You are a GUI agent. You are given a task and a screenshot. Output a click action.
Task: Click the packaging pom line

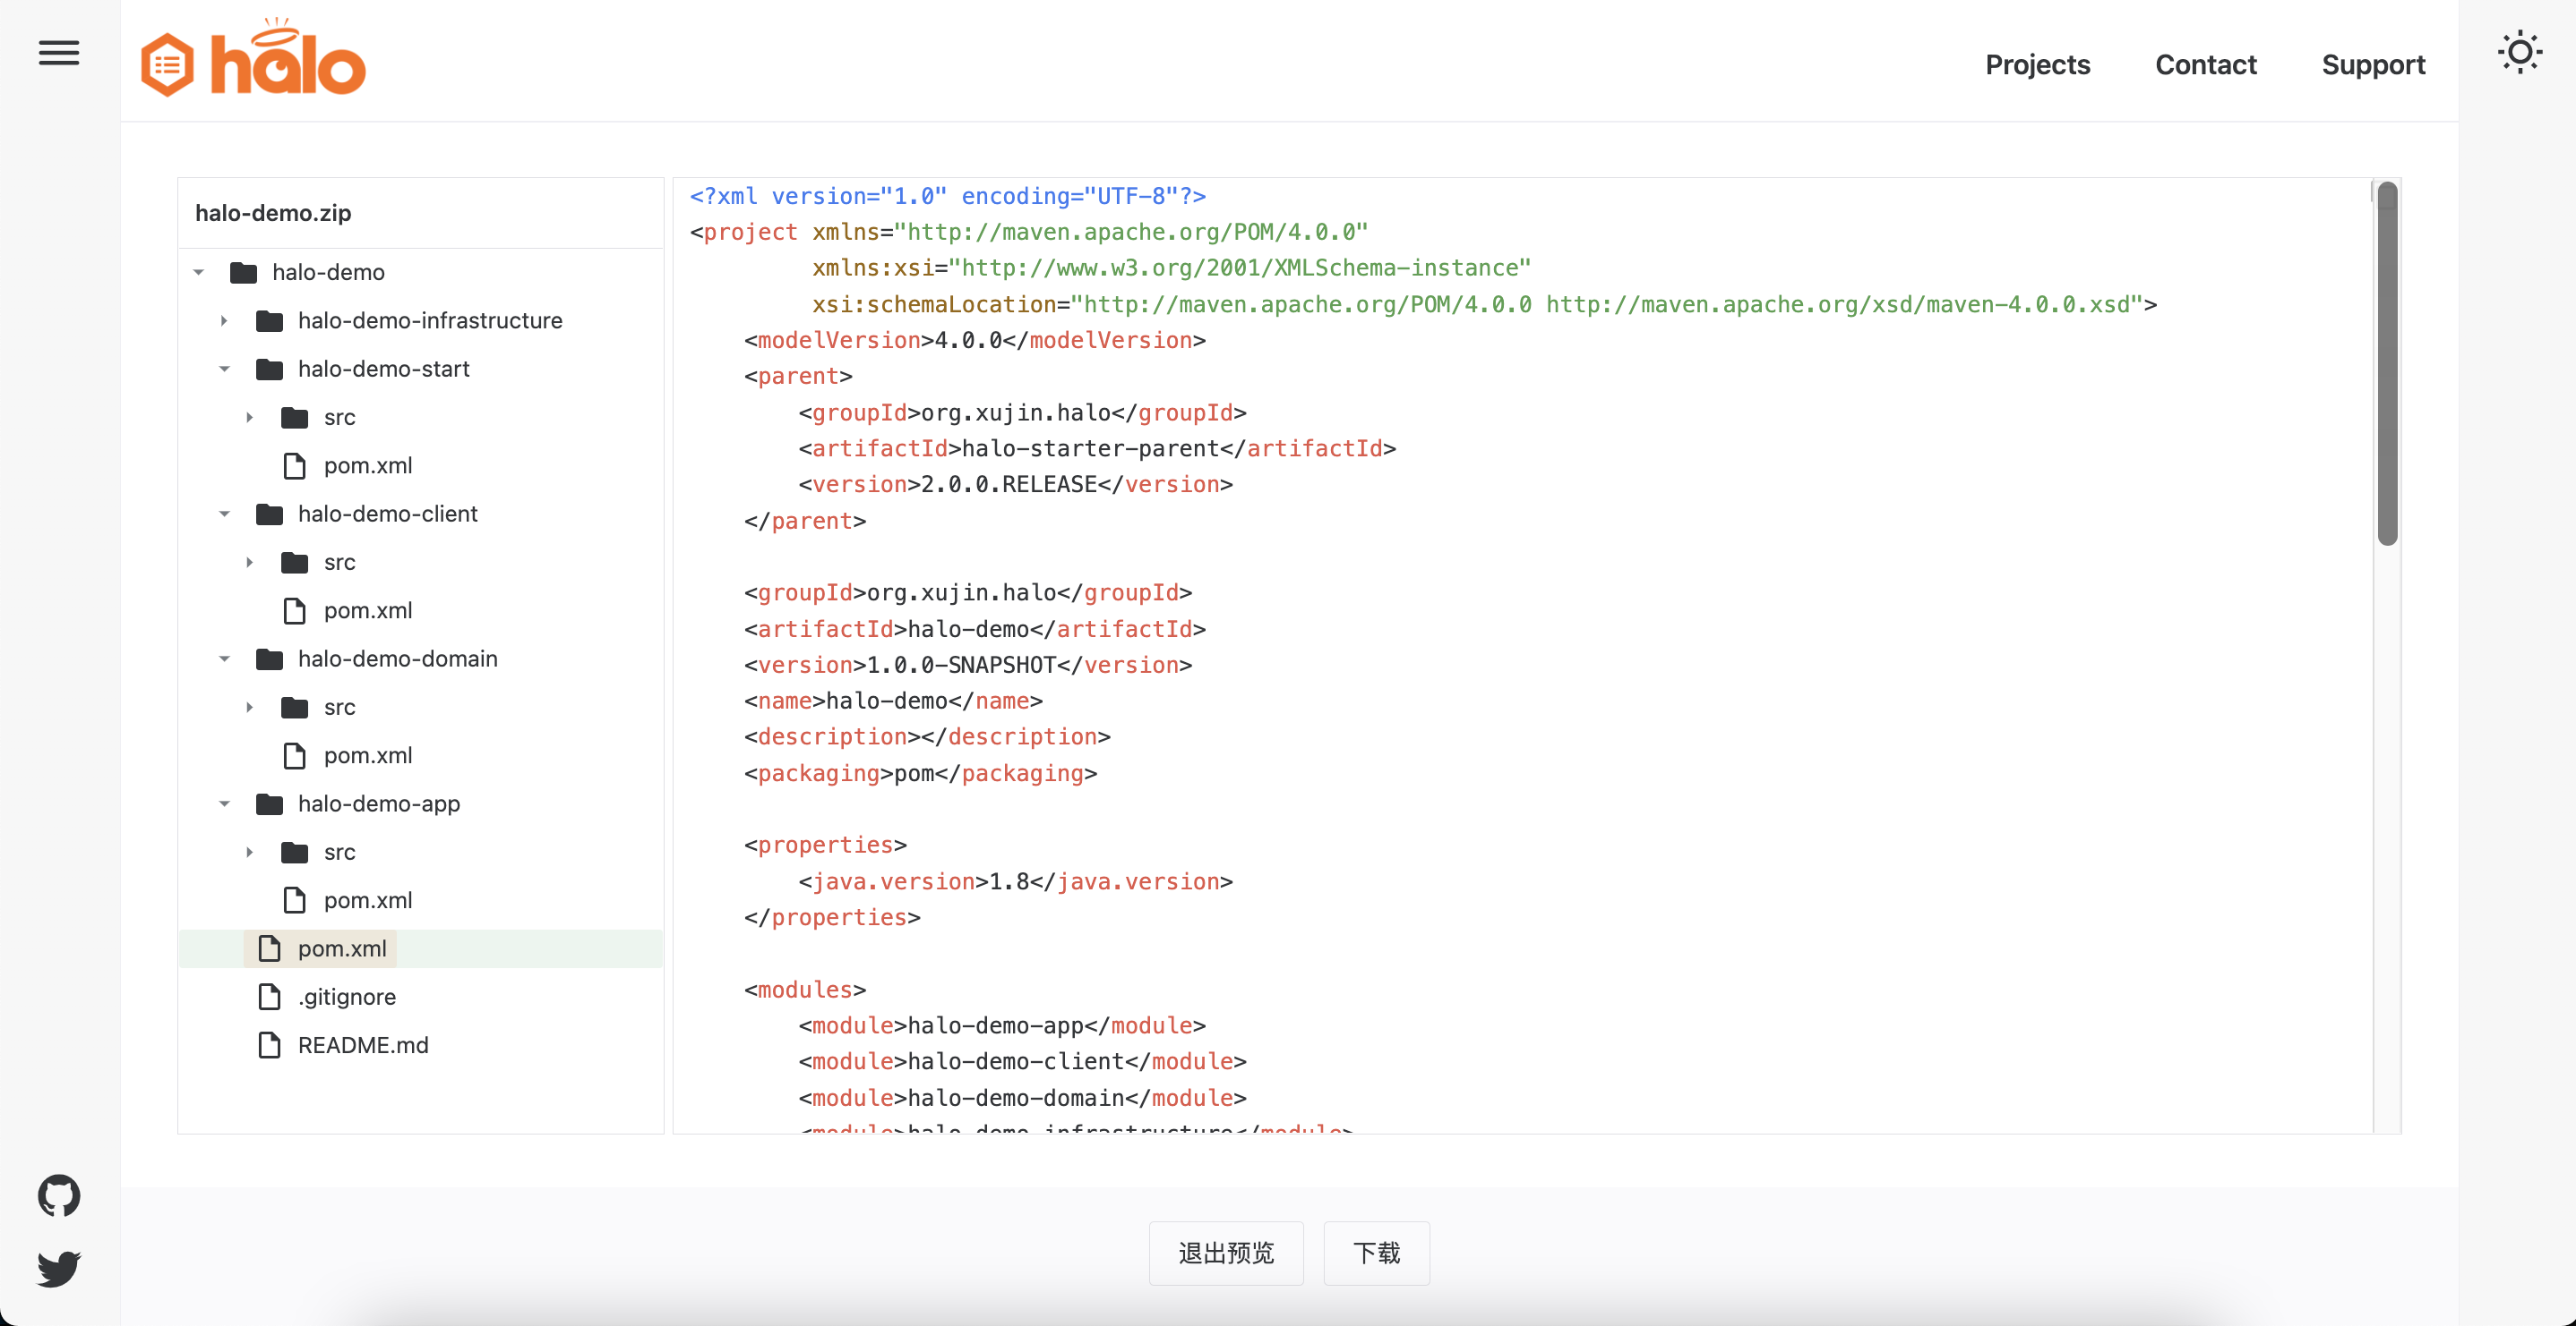(x=920, y=773)
